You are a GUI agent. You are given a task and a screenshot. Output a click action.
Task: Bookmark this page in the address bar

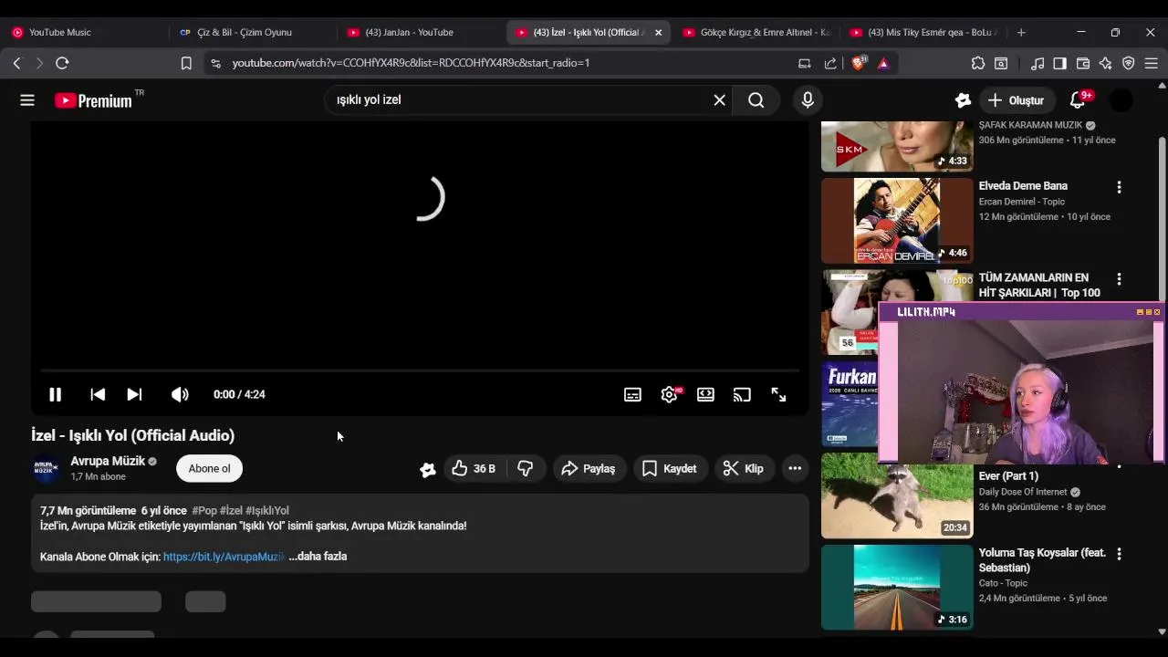click(186, 63)
